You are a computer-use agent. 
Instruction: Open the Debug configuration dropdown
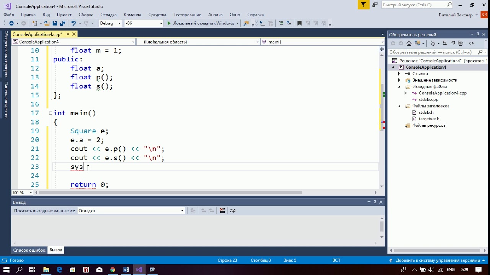tap(110, 23)
